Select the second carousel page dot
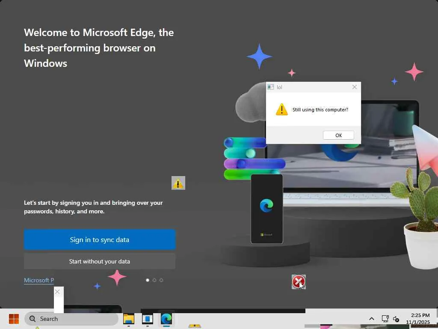The image size is (438, 329). click(154, 280)
